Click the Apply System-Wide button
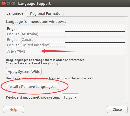Screen dimensions: 130x116 pos(24,72)
